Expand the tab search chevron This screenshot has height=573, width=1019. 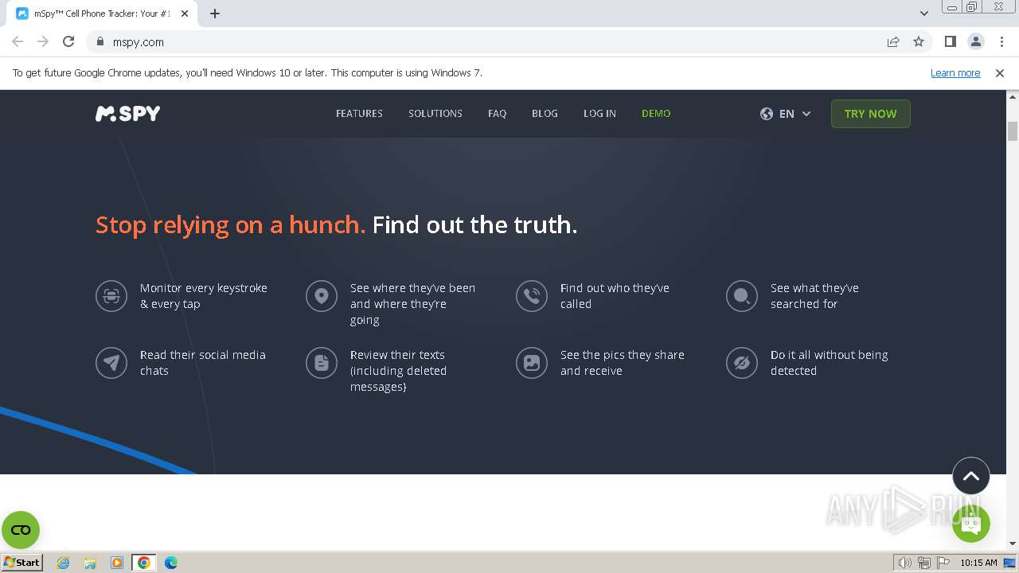(x=923, y=14)
